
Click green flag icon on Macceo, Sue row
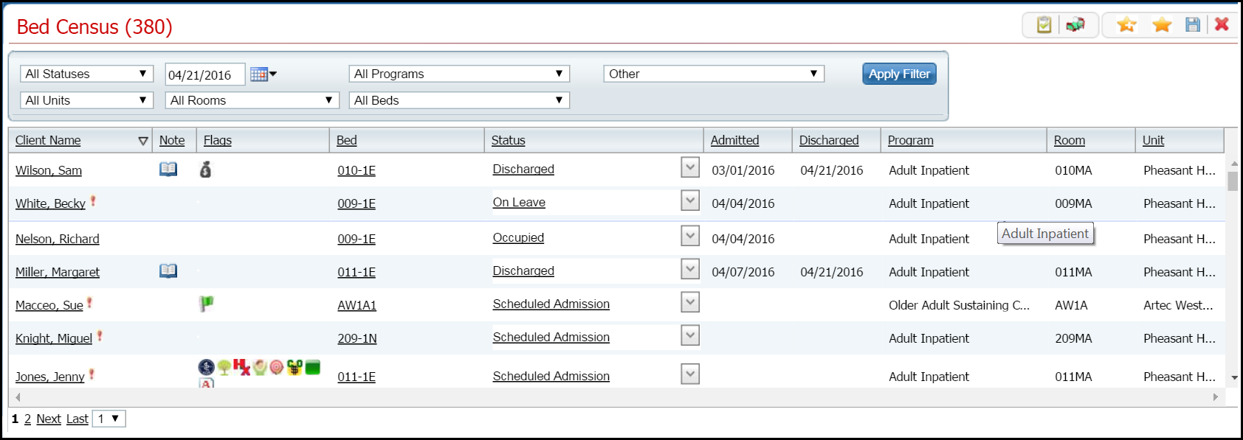pos(206,304)
